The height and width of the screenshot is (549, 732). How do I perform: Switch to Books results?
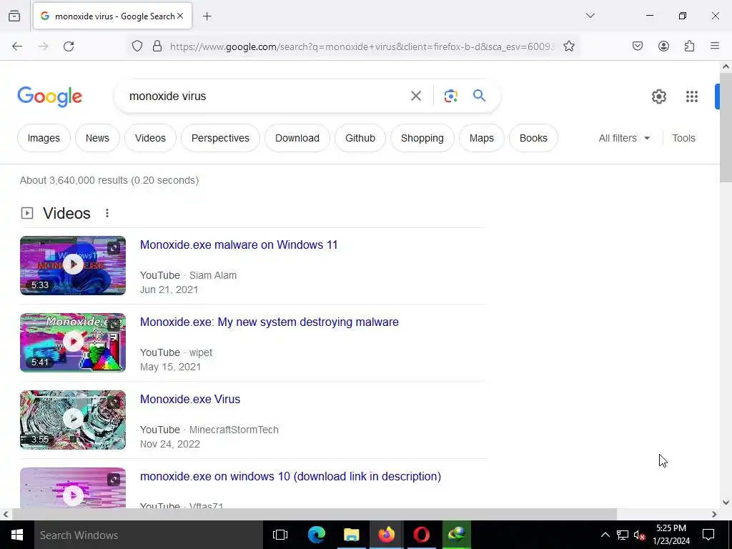(533, 138)
